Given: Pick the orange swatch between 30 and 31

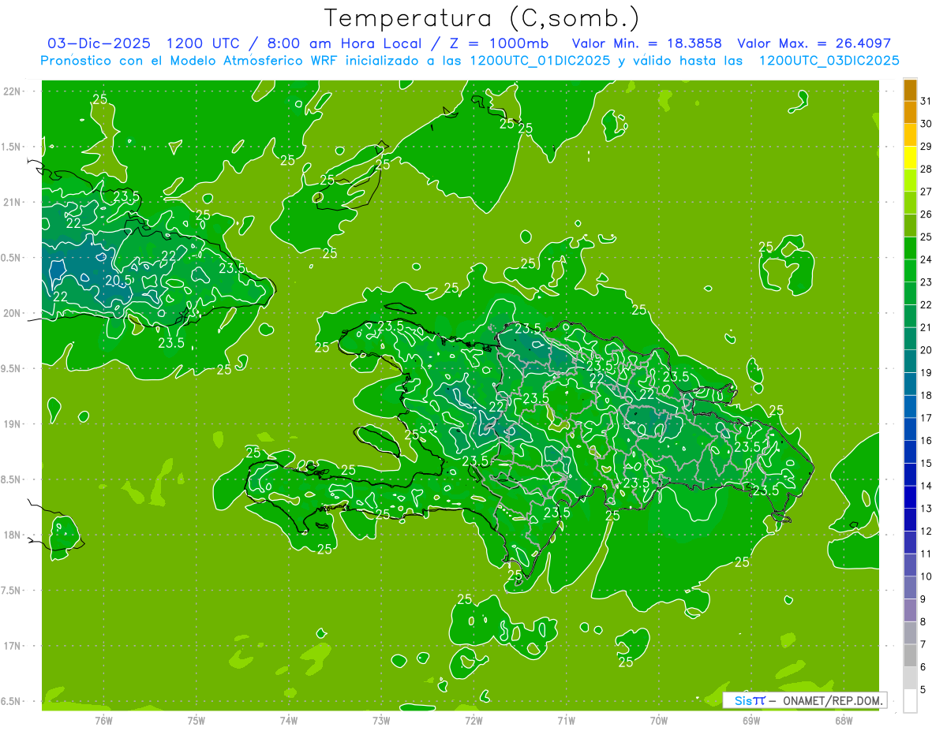Looking at the screenshot, I should click(x=910, y=113).
